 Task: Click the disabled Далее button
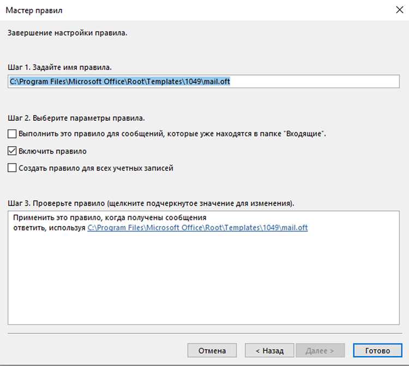320,350
